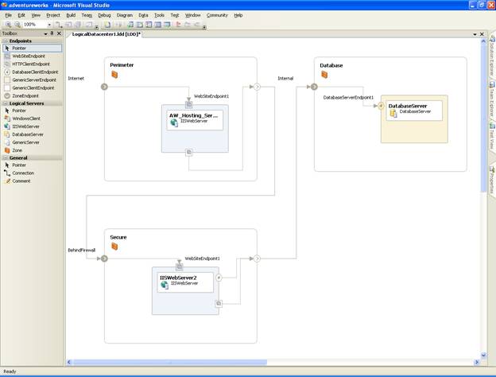Viewport: 496px width, 377px height.
Task: Close the Toolbox panel
Action: 59,33
